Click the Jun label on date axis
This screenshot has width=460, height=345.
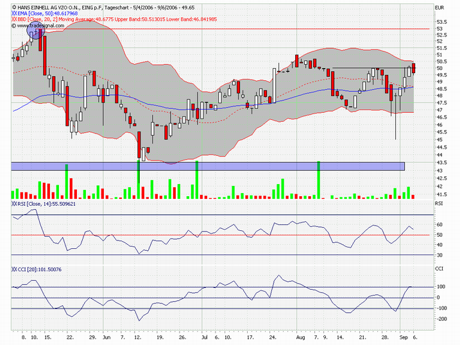(106, 336)
